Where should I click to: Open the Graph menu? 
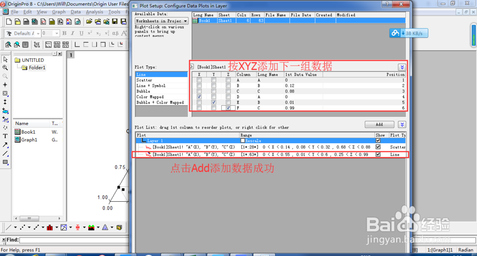59,12
